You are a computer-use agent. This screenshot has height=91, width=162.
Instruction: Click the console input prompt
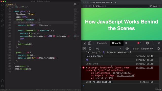tap(121, 86)
